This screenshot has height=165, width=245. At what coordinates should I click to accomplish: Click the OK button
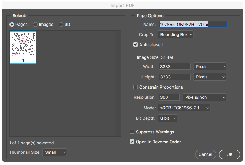[229, 154]
